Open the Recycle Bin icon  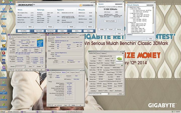coord(3,17)
